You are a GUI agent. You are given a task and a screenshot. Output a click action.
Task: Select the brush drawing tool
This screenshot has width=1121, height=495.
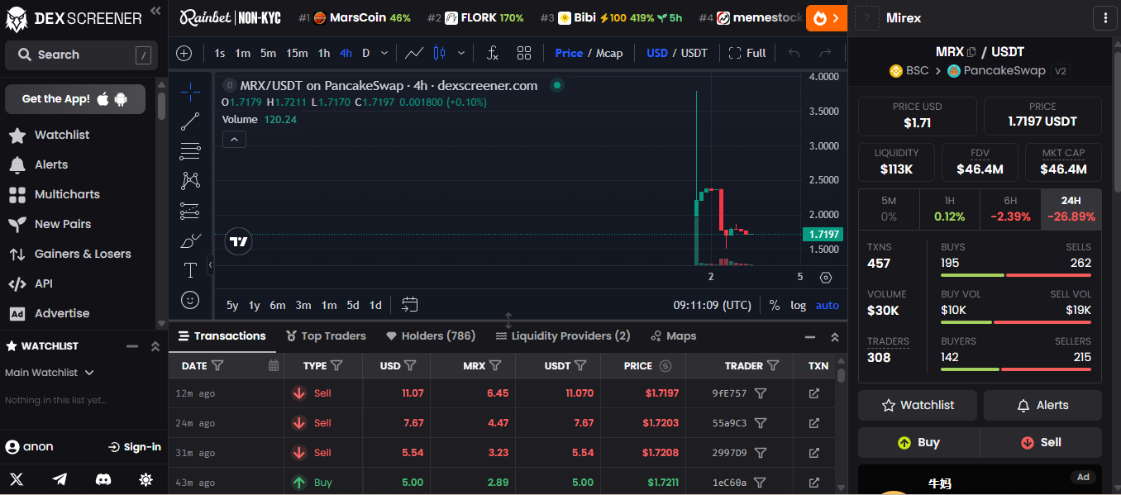tap(190, 241)
